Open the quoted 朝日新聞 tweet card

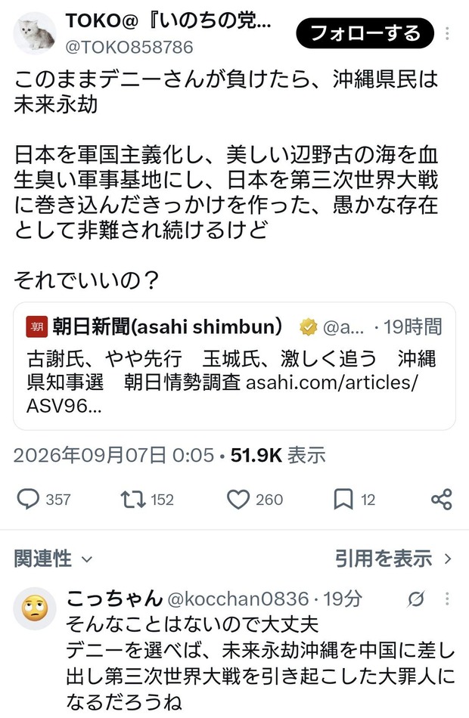(x=234, y=366)
